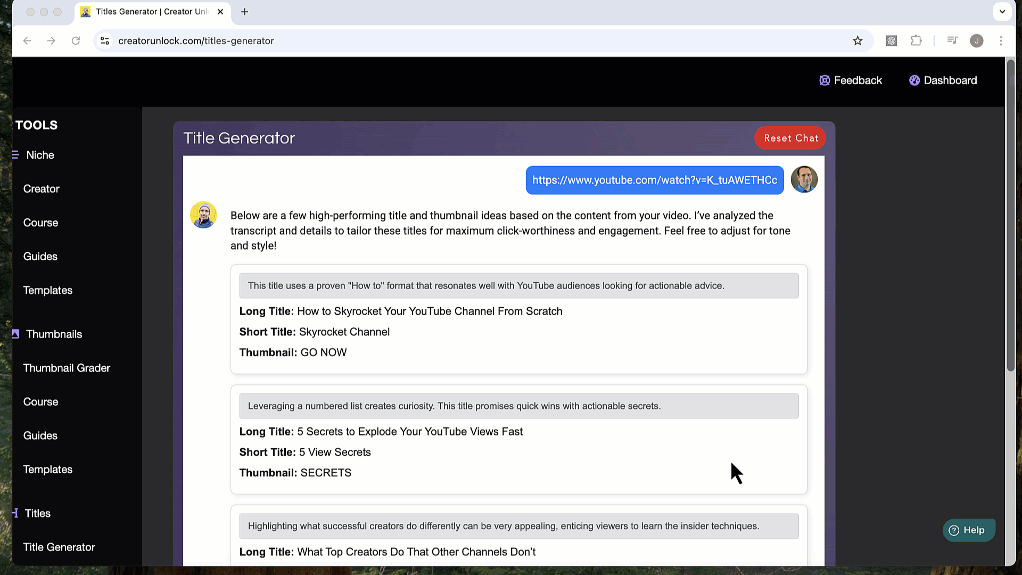1022x575 pixels.
Task: Click the Niche section icon
Action: (x=15, y=155)
